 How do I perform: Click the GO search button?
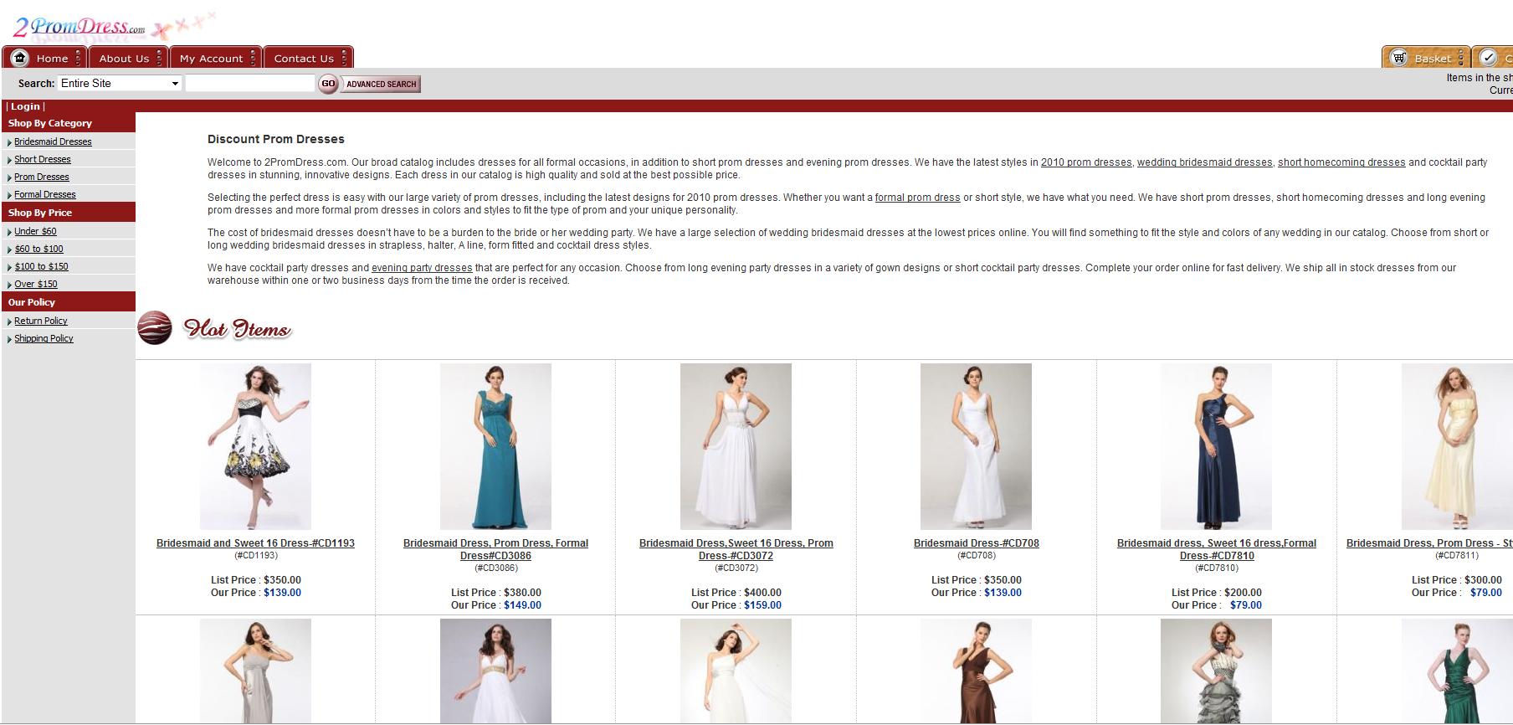tap(328, 84)
